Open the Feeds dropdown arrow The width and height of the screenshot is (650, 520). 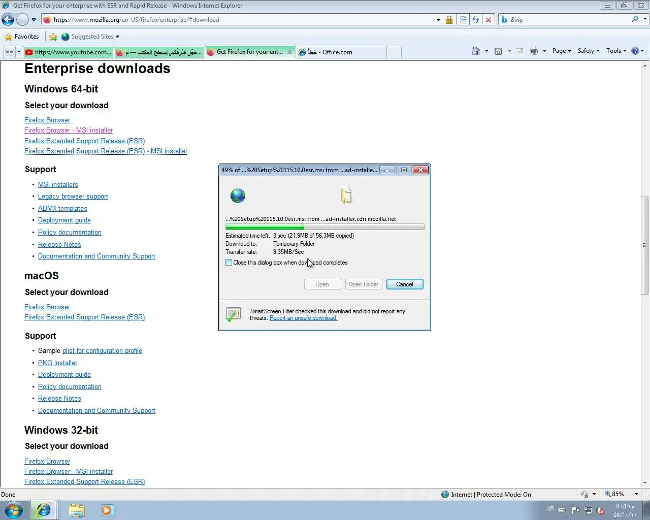point(509,51)
